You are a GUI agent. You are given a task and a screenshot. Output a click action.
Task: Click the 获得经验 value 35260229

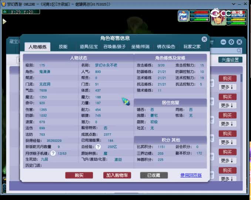(54, 141)
